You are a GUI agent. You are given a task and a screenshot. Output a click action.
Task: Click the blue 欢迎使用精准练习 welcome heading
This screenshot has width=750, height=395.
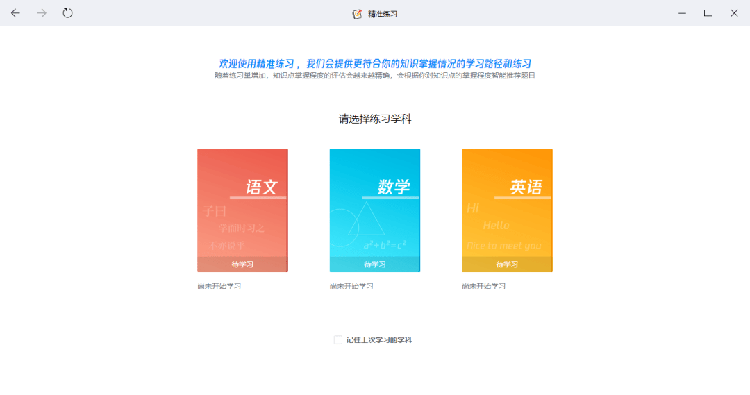(375, 63)
